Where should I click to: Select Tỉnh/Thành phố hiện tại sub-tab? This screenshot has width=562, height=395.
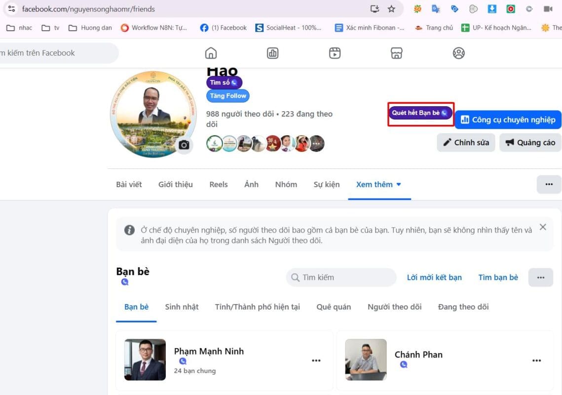[258, 307]
